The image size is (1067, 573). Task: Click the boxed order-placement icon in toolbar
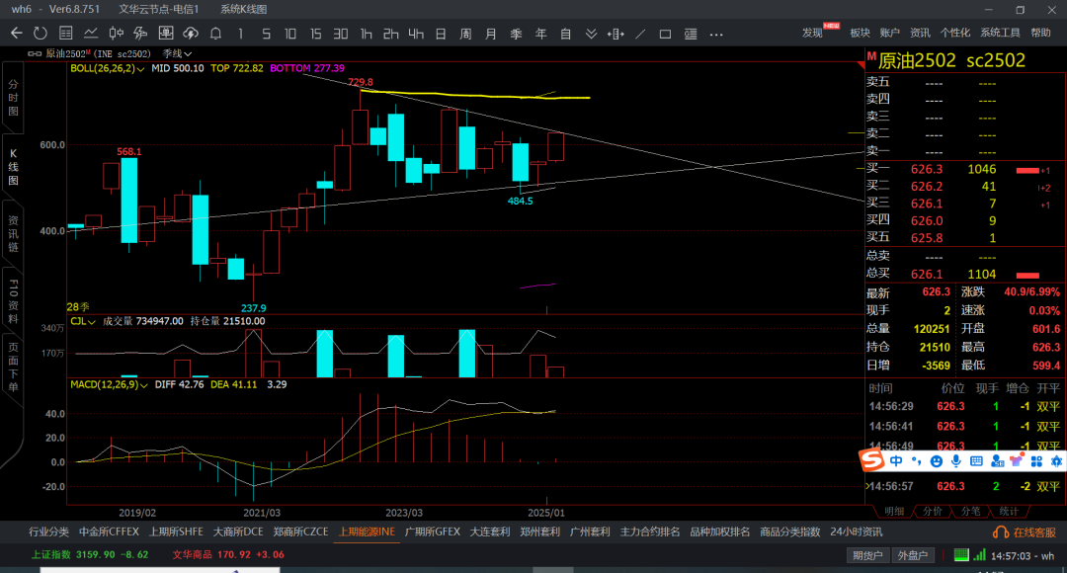[166, 33]
